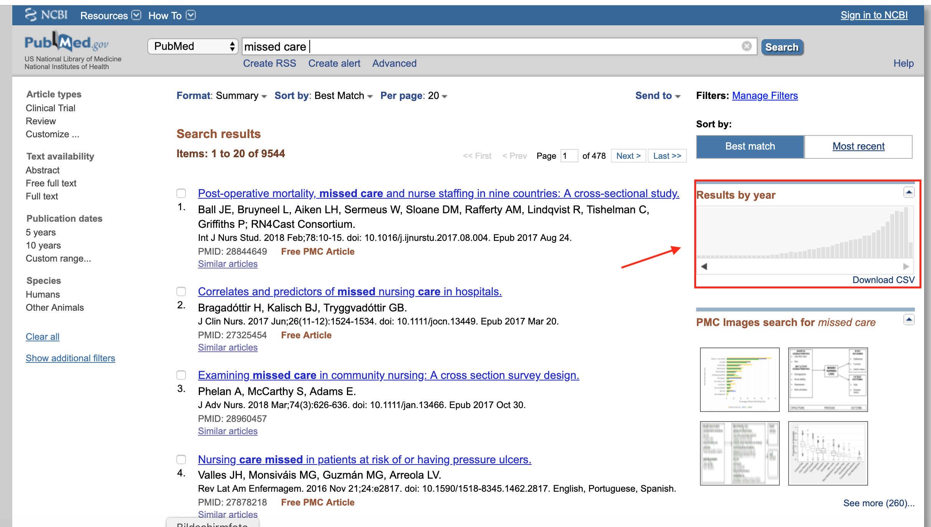Switch to Most recent sort tab
The width and height of the screenshot is (931, 527).
click(858, 147)
